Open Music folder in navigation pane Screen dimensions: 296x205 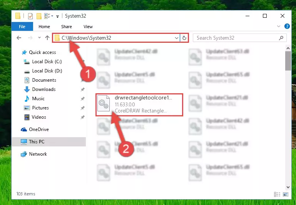point(35,99)
